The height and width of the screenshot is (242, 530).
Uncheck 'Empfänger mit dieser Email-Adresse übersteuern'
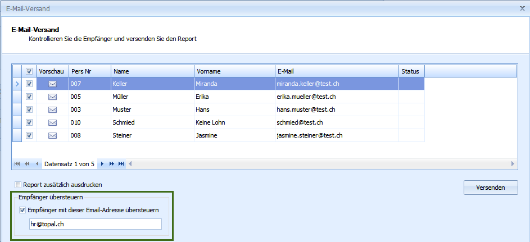22,211
